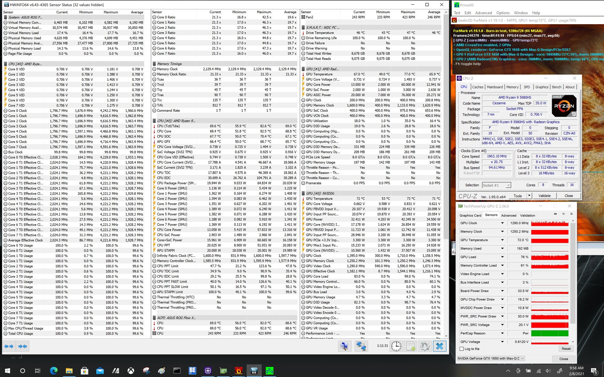This screenshot has height=377, width=604.
Task: Open the GPU-Z hamburger menu icon
Action: (571, 214)
